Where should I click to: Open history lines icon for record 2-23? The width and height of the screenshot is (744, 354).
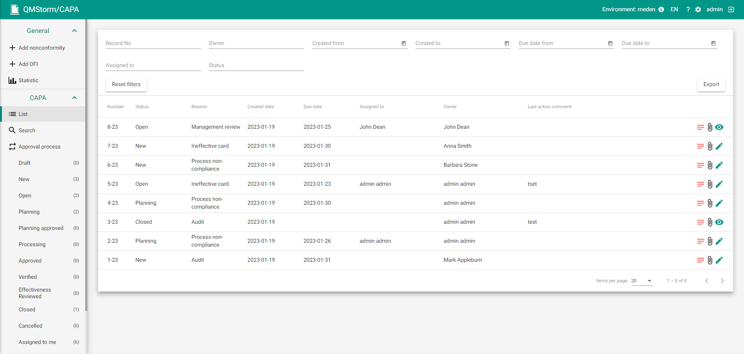700,241
